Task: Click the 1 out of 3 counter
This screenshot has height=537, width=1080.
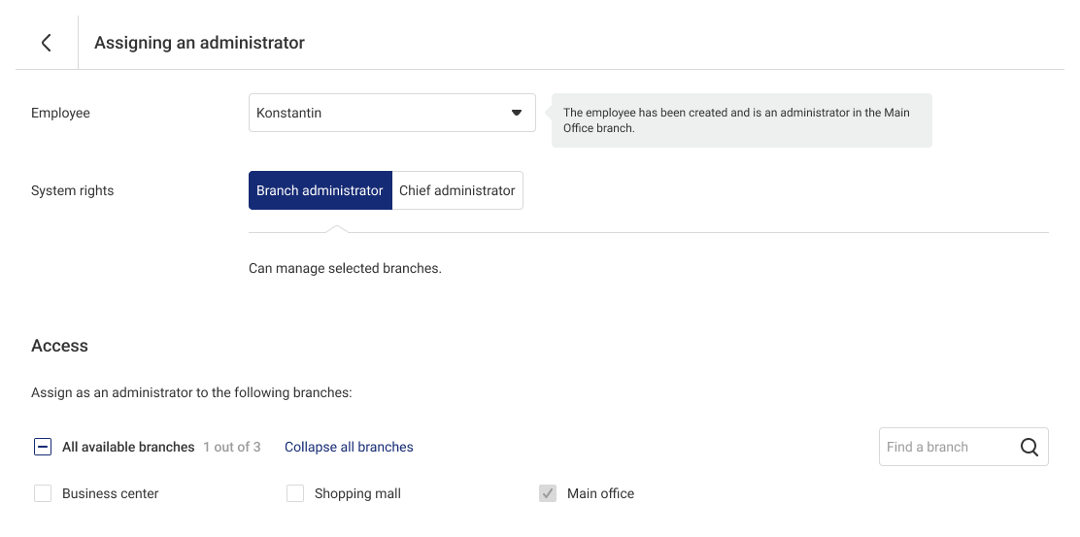Action: [x=231, y=447]
